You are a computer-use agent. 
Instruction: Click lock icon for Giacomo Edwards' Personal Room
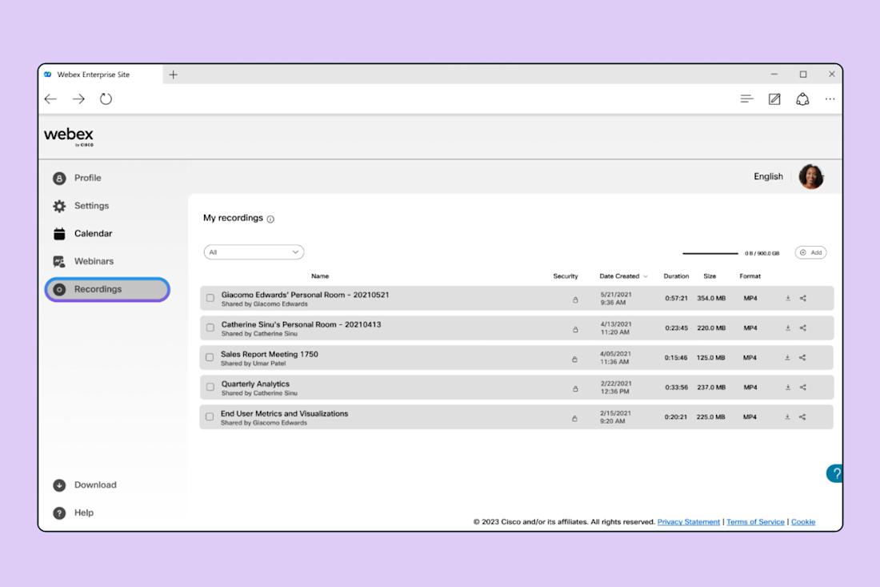tap(575, 300)
